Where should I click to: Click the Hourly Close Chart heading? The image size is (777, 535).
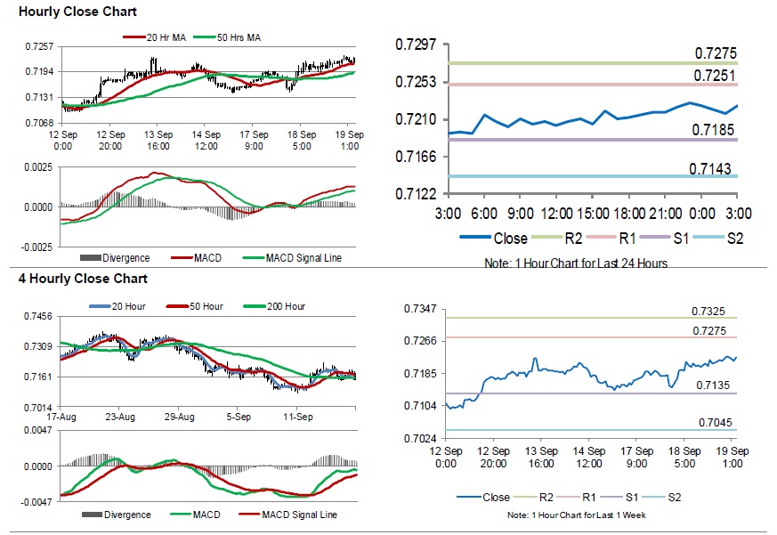point(77,12)
